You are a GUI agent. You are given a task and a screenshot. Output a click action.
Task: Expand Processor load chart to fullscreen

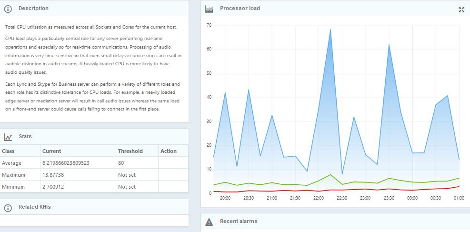pyautogui.click(x=461, y=10)
